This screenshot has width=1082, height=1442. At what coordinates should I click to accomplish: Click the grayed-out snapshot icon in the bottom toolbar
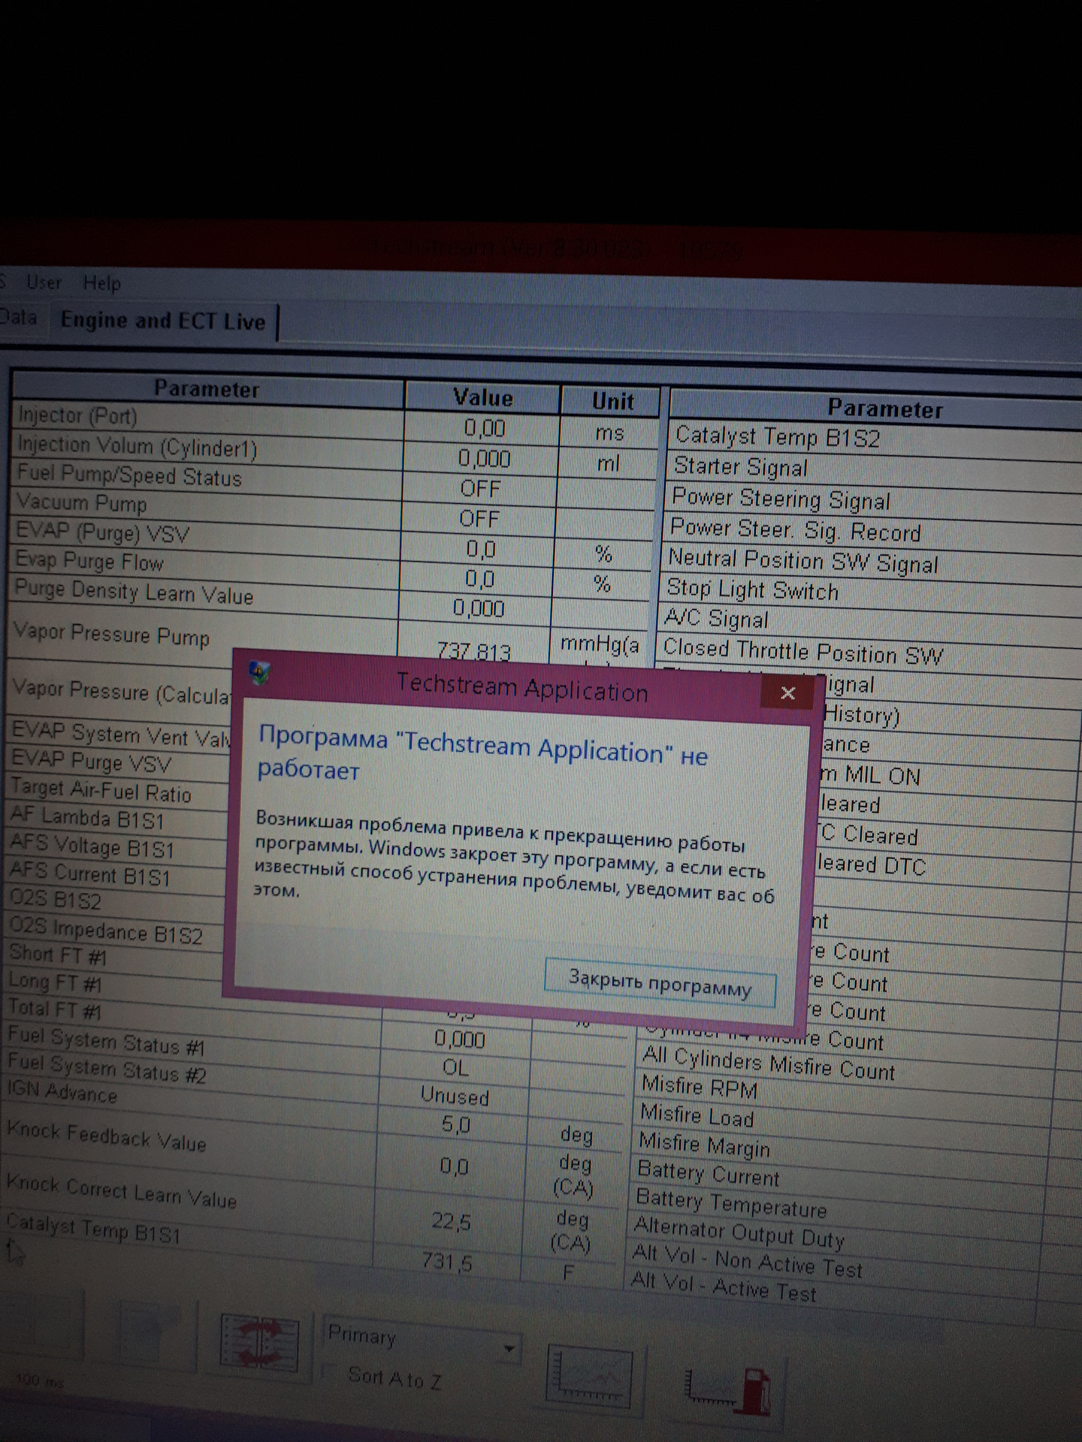[147, 1337]
